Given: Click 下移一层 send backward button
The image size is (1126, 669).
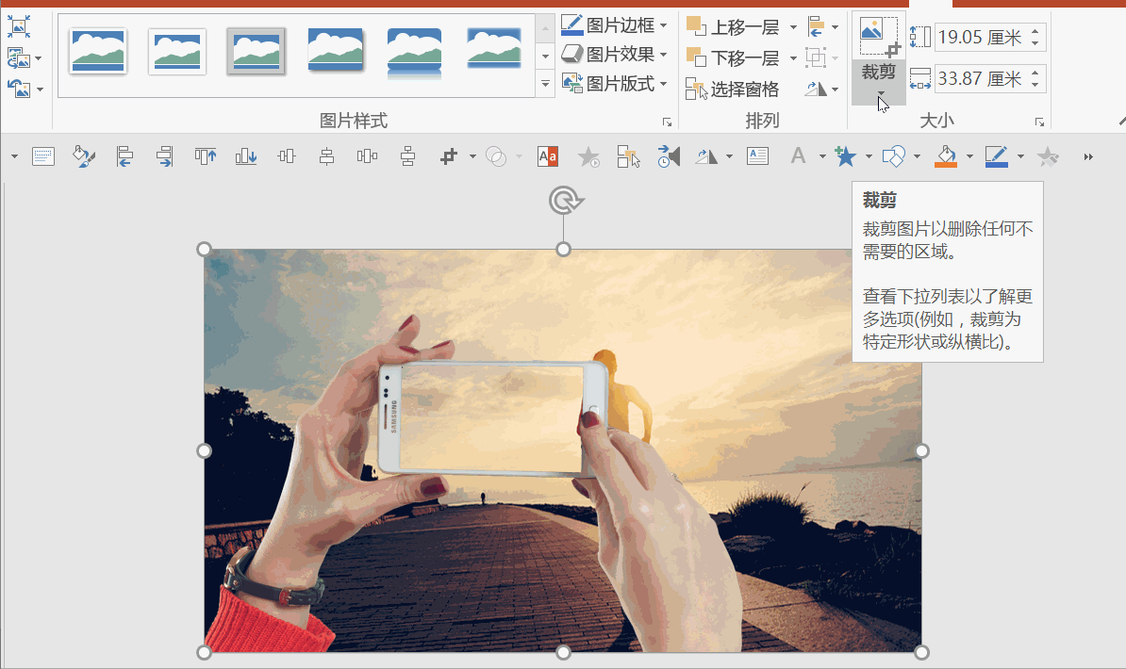Looking at the screenshot, I should [x=733, y=57].
